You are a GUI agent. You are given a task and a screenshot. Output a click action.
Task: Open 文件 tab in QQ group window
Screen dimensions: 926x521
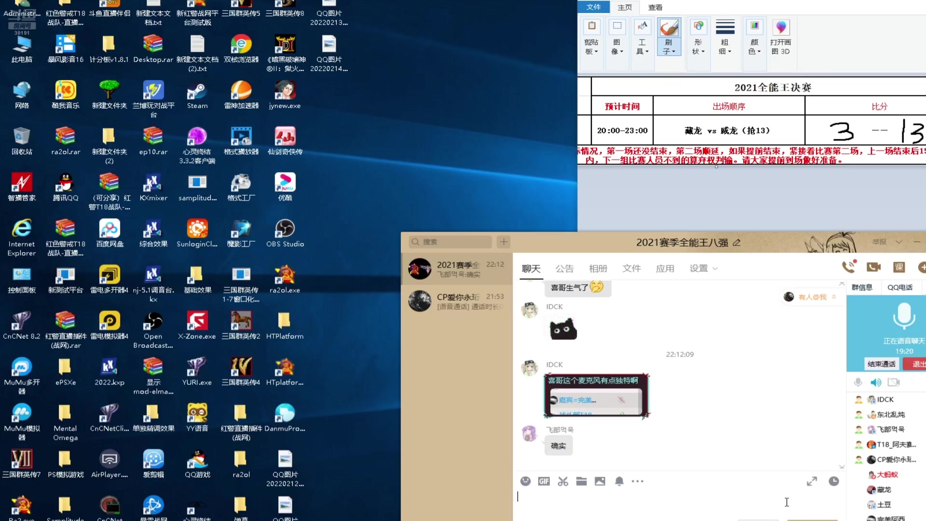coord(631,268)
